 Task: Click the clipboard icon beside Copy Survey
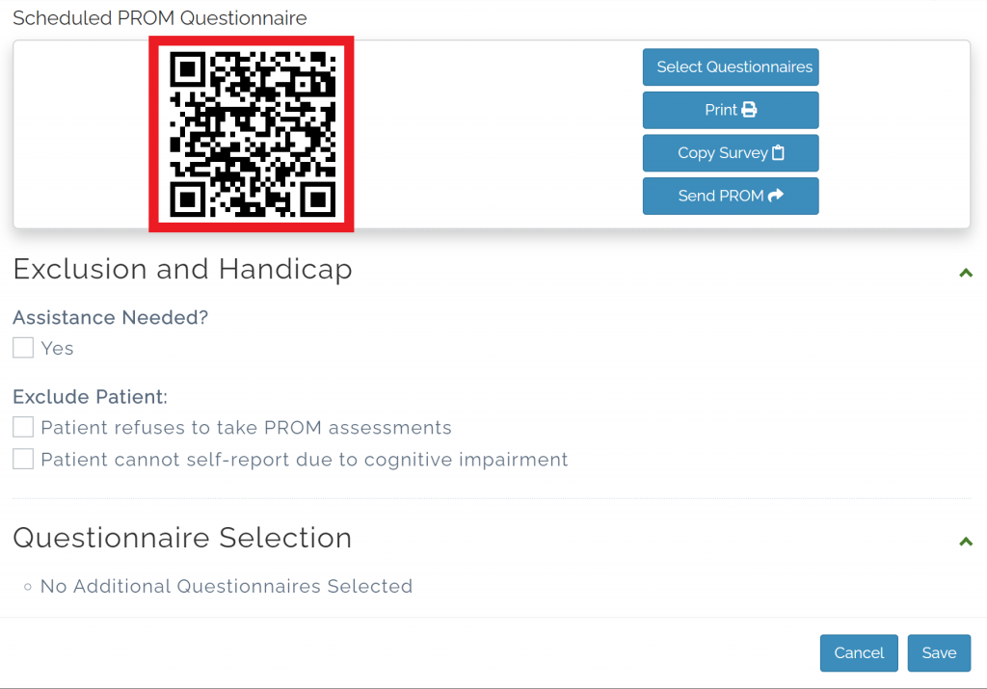778,153
